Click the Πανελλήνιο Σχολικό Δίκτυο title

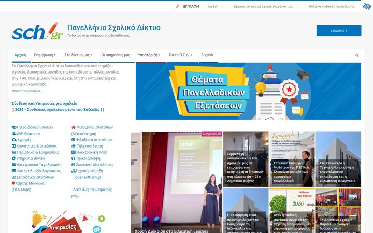point(113,27)
